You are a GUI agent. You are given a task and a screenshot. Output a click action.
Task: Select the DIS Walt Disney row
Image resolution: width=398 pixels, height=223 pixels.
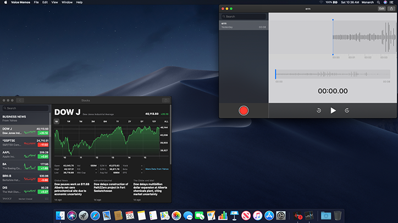click(25, 190)
